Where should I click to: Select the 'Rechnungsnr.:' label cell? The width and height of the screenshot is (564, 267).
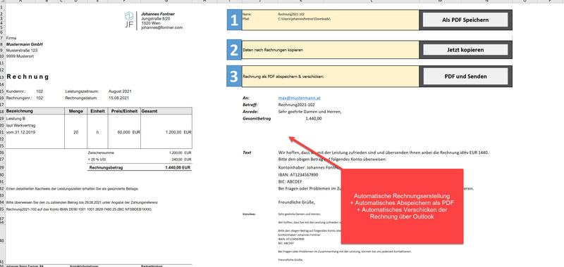pyautogui.click(x=19, y=98)
